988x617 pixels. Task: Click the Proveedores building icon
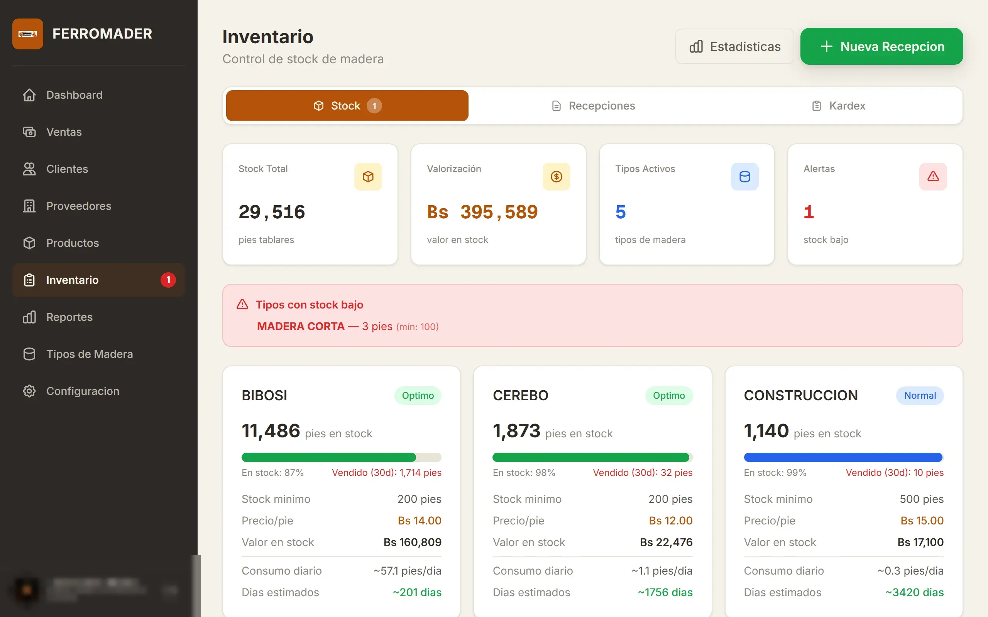(29, 206)
